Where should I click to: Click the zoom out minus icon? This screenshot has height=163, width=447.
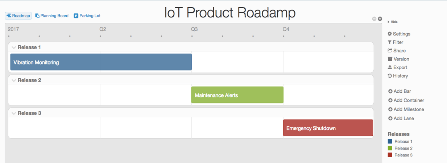click(374, 19)
